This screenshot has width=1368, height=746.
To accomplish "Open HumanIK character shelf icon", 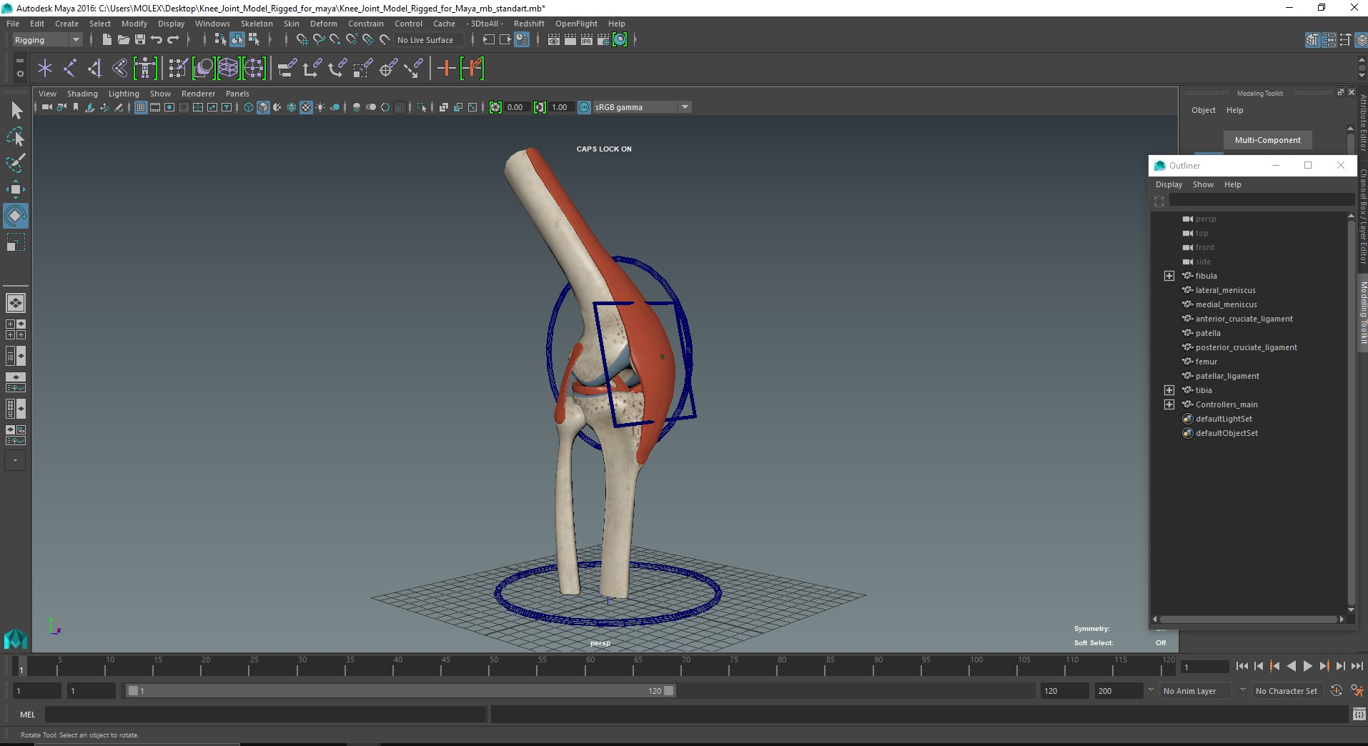I will tap(145, 69).
